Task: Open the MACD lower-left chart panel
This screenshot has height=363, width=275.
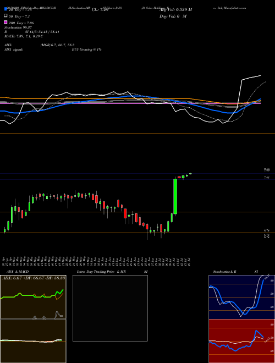Action: click(33, 341)
